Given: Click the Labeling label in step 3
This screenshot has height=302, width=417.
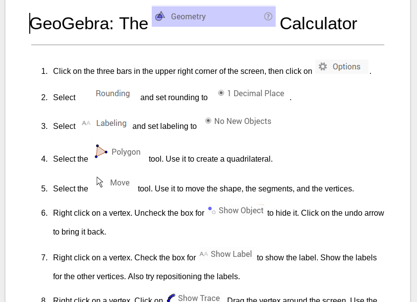Looking at the screenshot, I should tap(111, 123).
